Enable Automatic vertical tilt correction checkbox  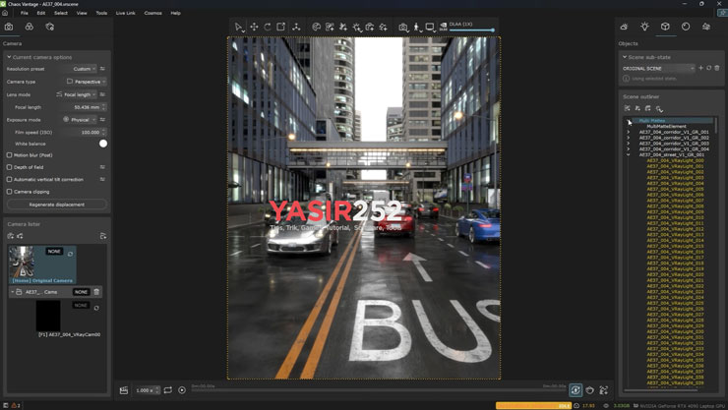9,179
